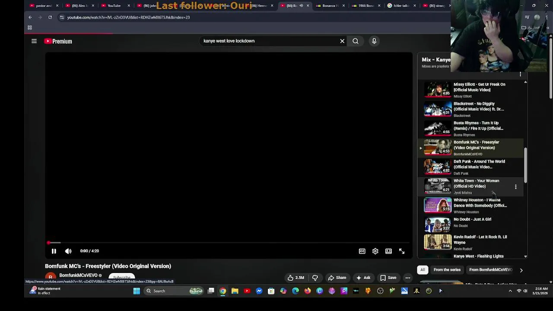
Task: Pause the video playback
Action: 54,251
